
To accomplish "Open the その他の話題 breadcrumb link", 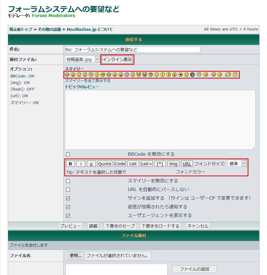I will (x=49, y=29).
